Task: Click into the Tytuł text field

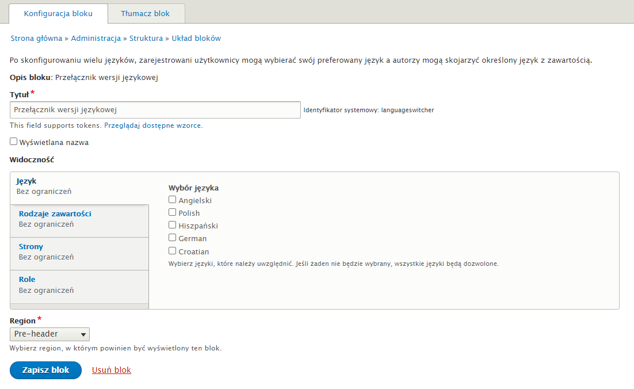Action: (155, 110)
